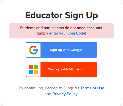Screen dimensions: 123x106
Task: Select the blue square of Microsoft logo
Action: 31,72
